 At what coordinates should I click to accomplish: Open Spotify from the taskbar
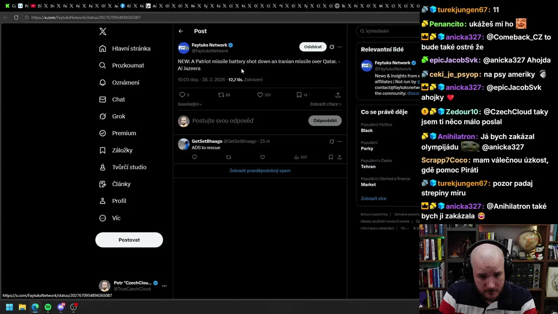pyautogui.click(x=48, y=307)
